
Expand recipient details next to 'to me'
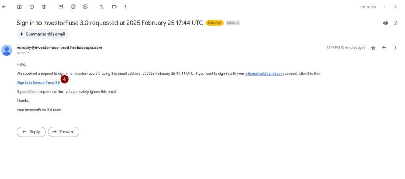[x=28, y=53]
